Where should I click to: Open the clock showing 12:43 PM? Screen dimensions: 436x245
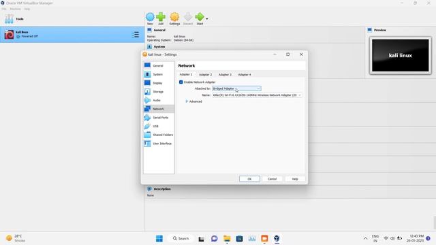(x=416, y=238)
